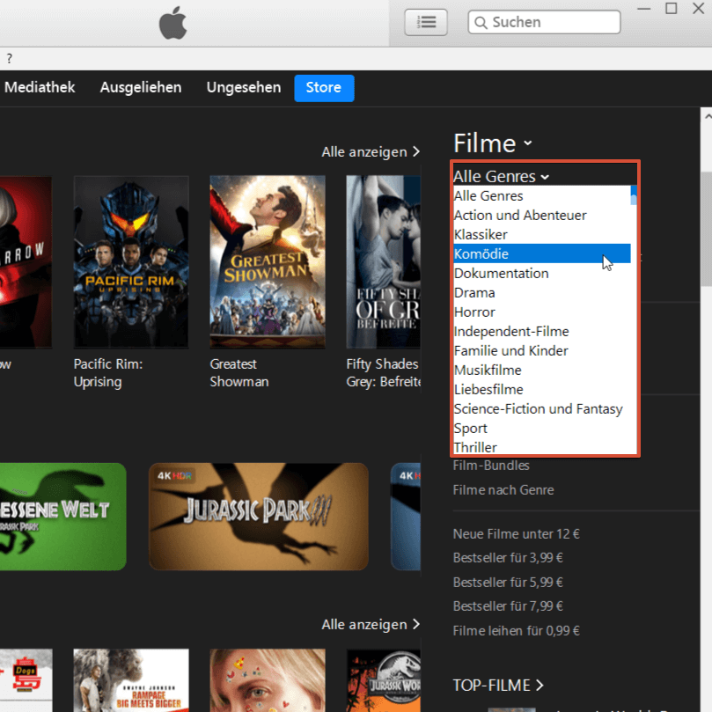Select the Store tab

coord(324,88)
